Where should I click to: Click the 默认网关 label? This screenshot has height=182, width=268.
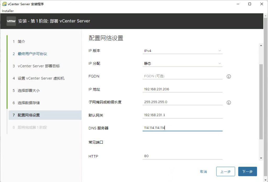[x=96, y=115]
